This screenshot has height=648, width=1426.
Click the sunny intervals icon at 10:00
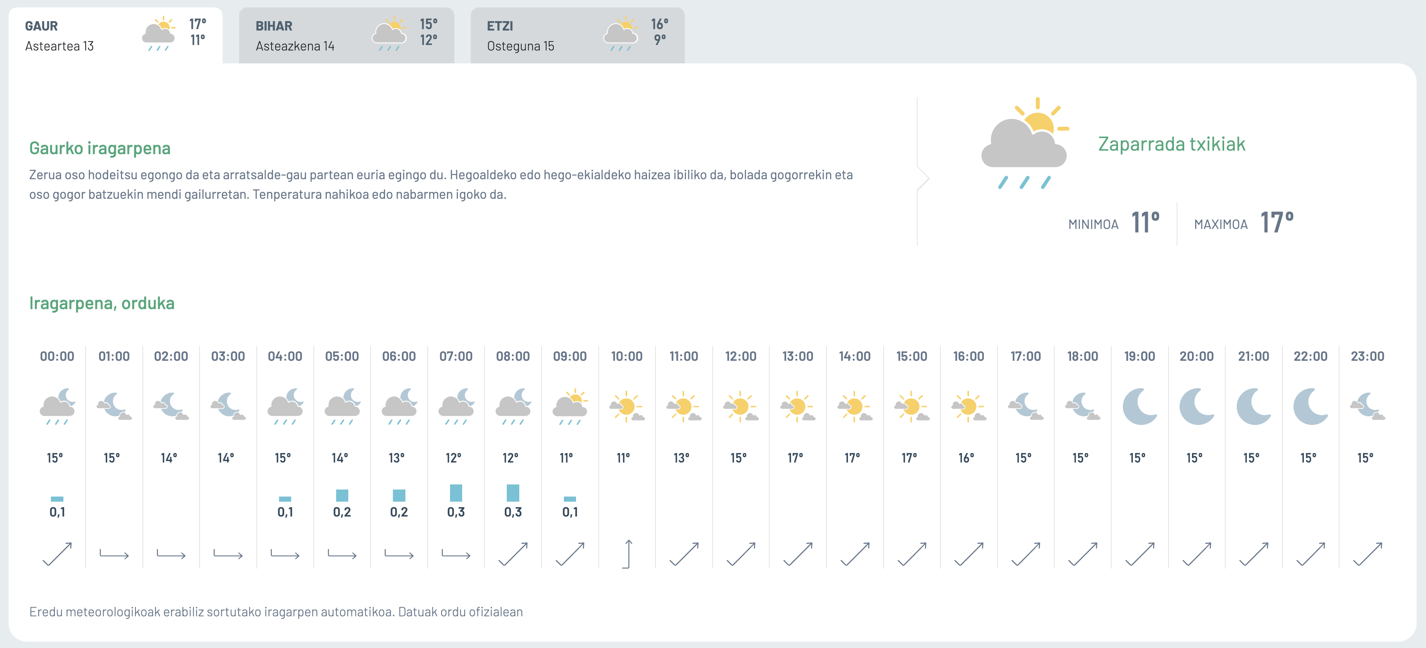[627, 407]
